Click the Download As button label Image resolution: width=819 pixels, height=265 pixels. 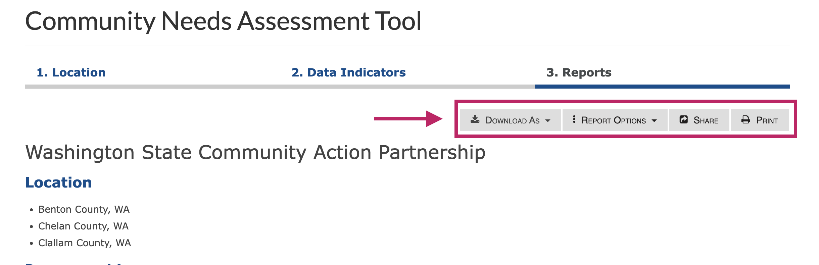click(512, 120)
